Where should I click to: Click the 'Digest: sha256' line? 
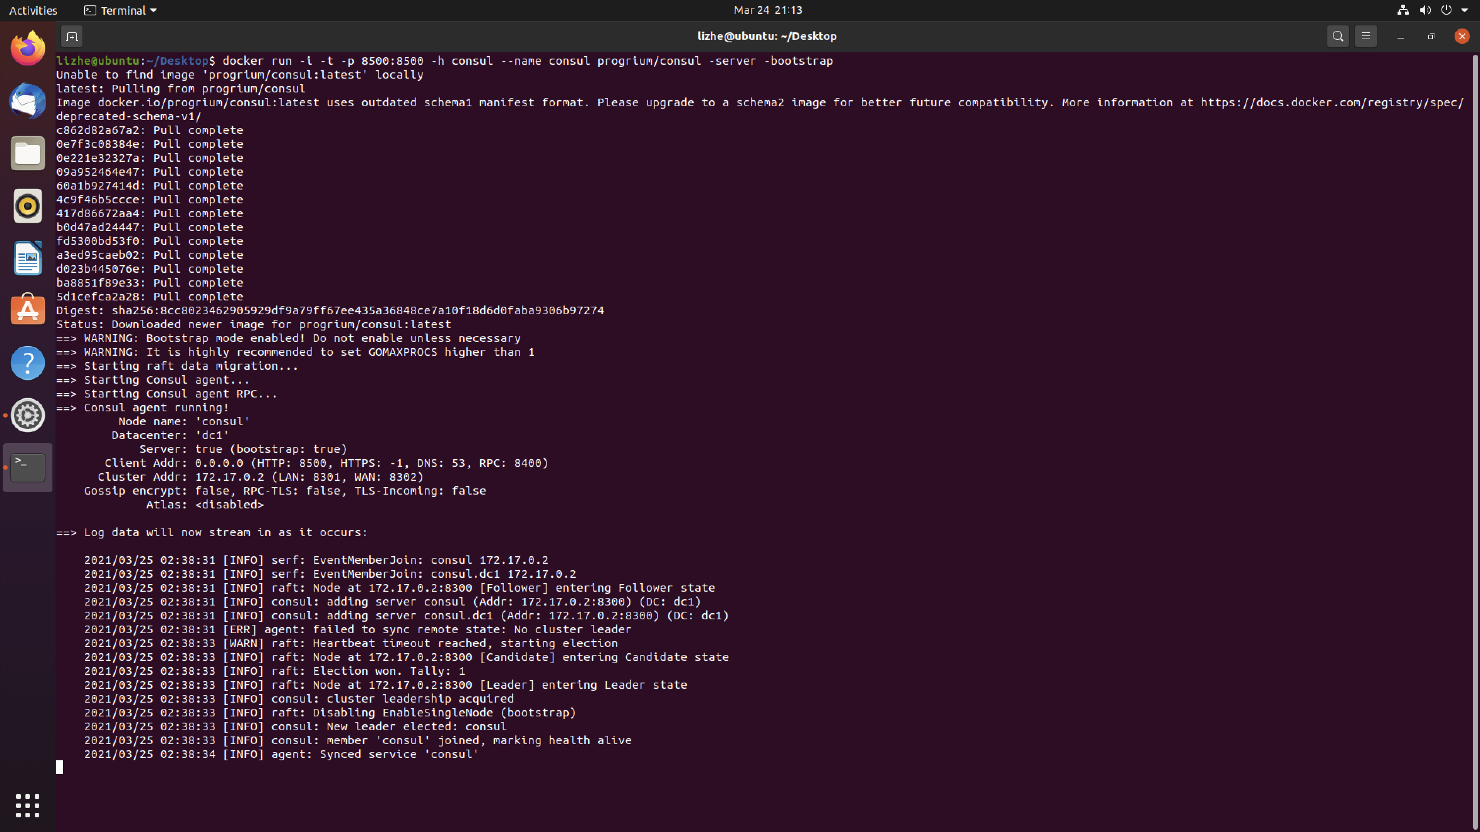click(330, 310)
